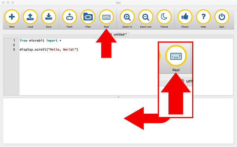Toggle the Theme moon icon
This screenshot has width=237, height=147.
coord(164,17)
